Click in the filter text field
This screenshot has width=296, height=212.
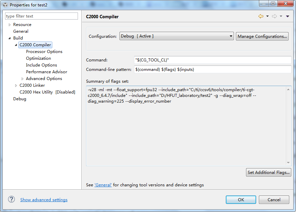tap(42, 16)
